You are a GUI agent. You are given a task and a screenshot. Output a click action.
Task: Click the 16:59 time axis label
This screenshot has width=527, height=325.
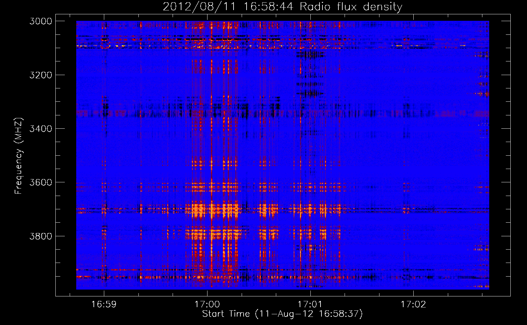tap(104, 305)
